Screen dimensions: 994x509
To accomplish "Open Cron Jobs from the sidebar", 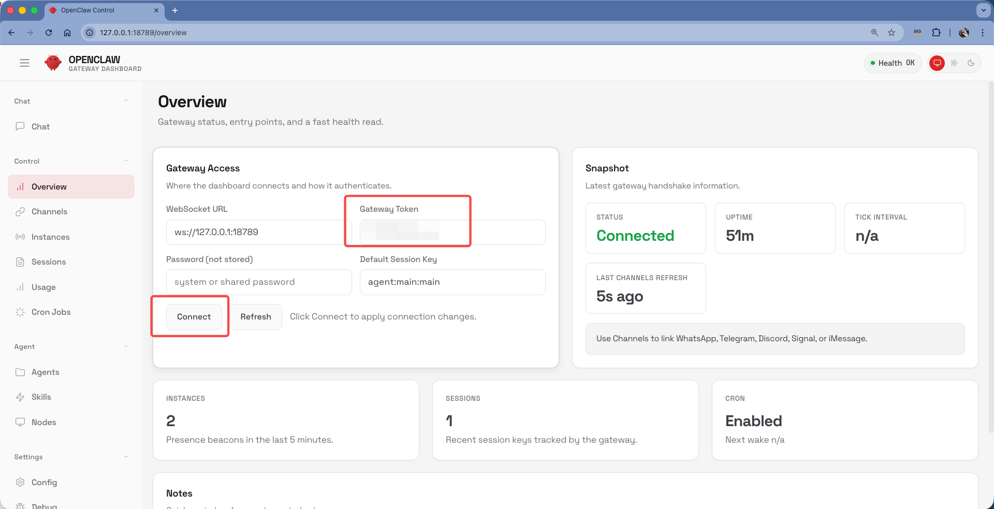I will [x=51, y=312].
